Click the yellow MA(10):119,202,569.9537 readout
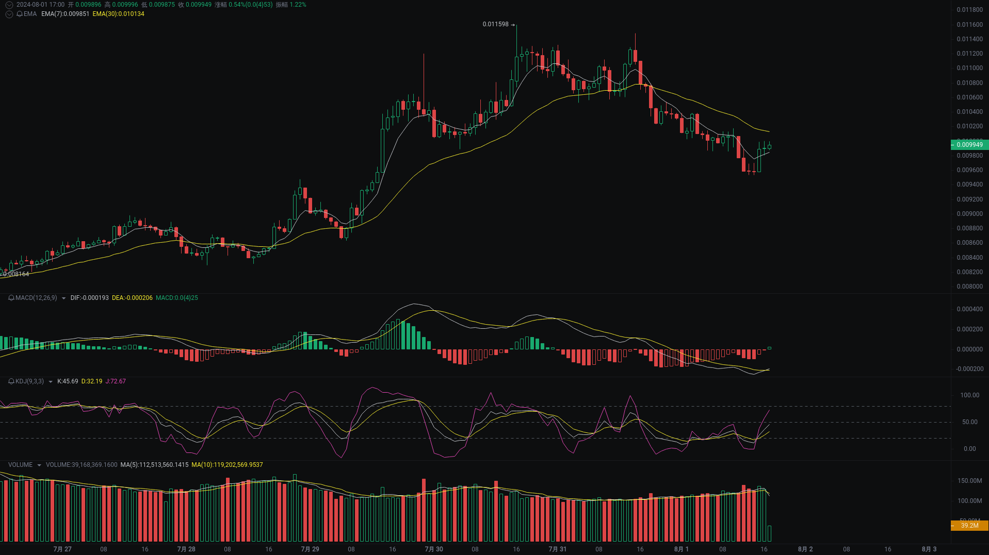Image resolution: width=989 pixels, height=555 pixels. point(227,465)
